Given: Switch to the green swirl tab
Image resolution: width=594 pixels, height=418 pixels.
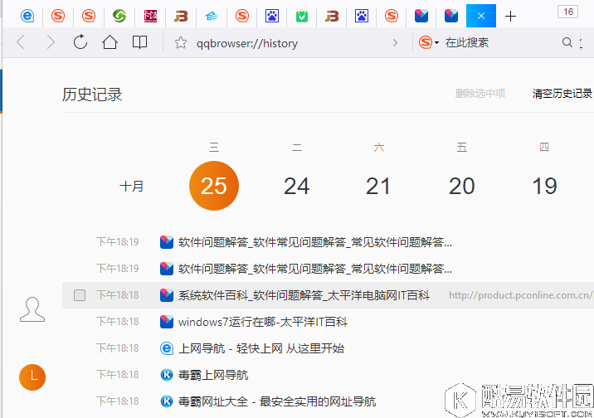Looking at the screenshot, I should [x=119, y=16].
